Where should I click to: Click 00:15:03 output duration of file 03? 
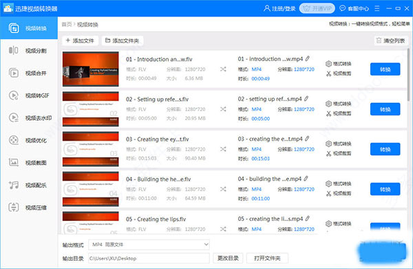coord(260,159)
